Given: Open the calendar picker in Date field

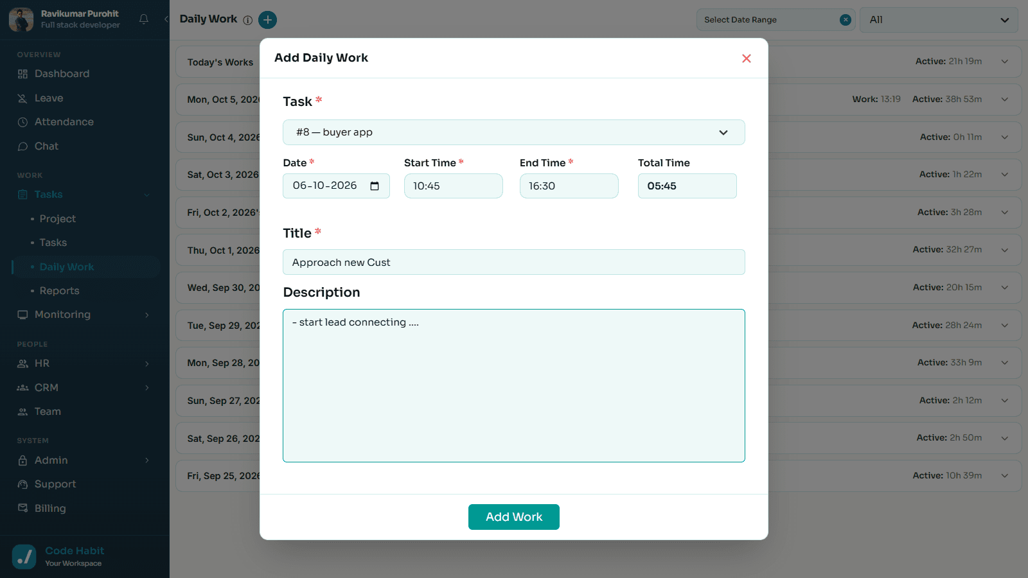Looking at the screenshot, I should coord(375,186).
